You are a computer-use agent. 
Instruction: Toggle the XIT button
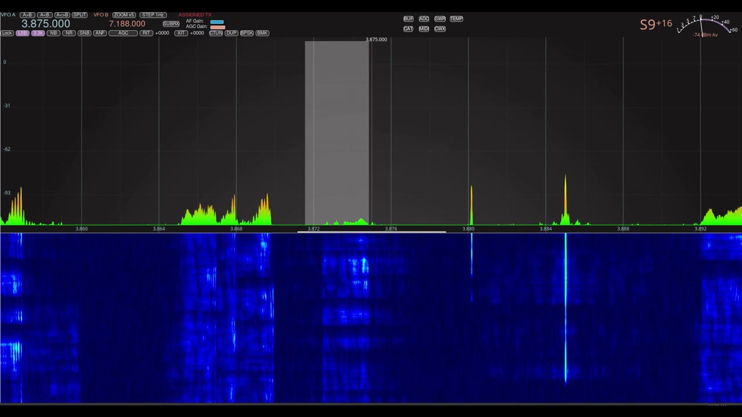point(181,33)
